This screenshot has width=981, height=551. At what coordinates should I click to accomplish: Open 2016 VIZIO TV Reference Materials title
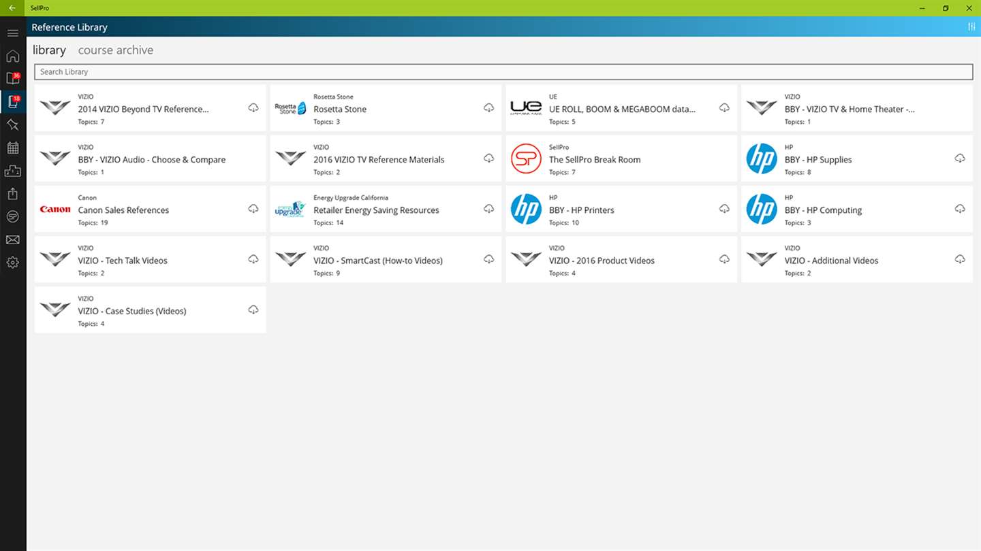(379, 160)
